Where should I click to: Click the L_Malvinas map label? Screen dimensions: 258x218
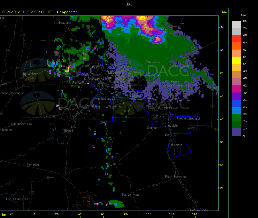pyautogui.click(x=113, y=106)
